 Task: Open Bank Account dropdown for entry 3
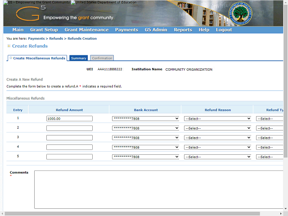[145, 138]
